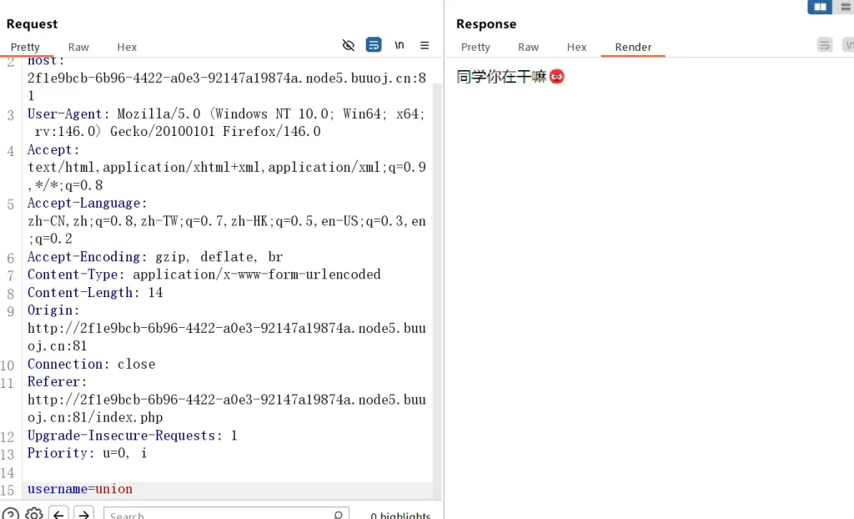The width and height of the screenshot is (854, 519).
Task: Open the response Pretty tab
Action: 475,48
